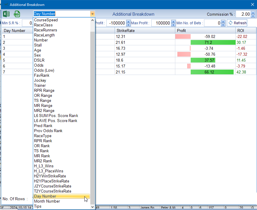Close the Additional Breakdown window
Viewport: 257px width, 210px height.
252,5
